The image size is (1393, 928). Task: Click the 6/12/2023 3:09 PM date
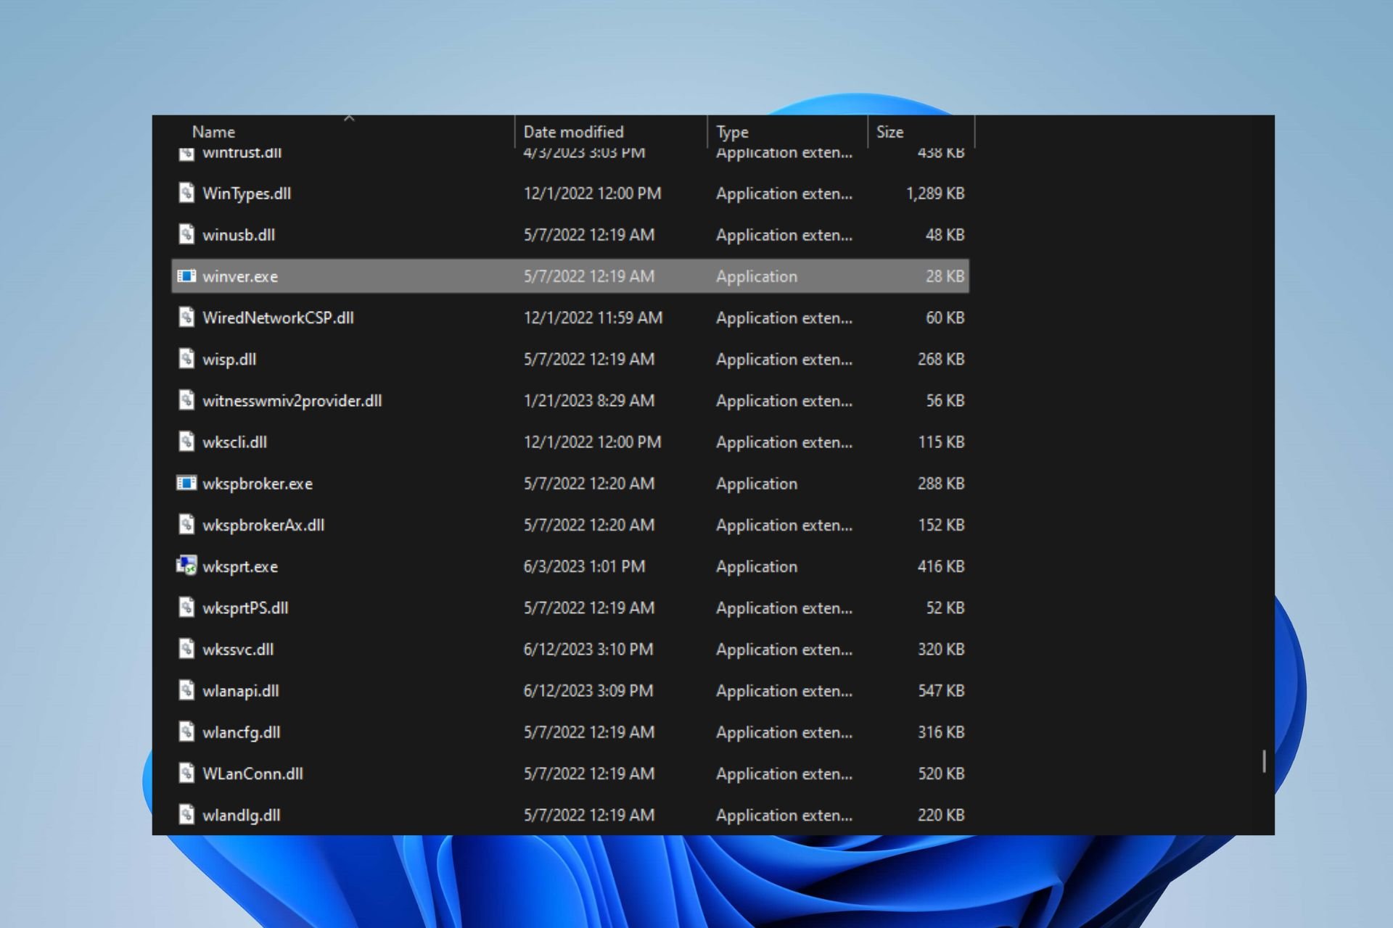[x=588, y=691]
